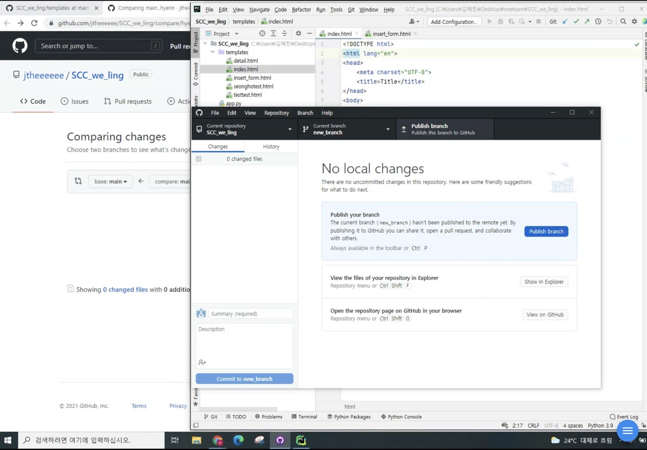Select seonghotest.html in the project tree
The width and height of the screenshot is (647, 450).
(253, 86)
